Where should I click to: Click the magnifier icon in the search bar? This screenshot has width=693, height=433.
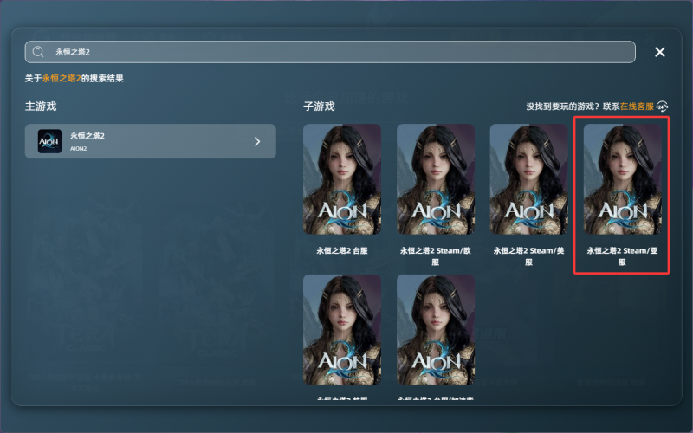[38, 52]
